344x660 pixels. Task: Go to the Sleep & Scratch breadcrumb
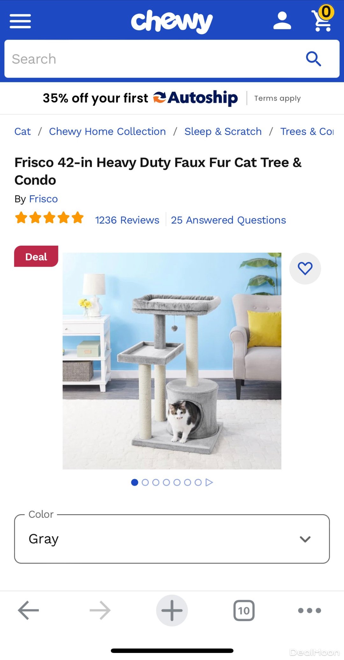(x=223, y=131)
